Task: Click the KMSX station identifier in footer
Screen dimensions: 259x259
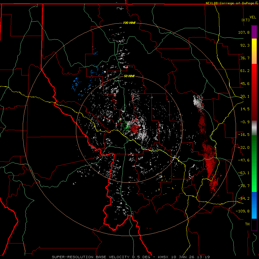Action: coord(164,257)
